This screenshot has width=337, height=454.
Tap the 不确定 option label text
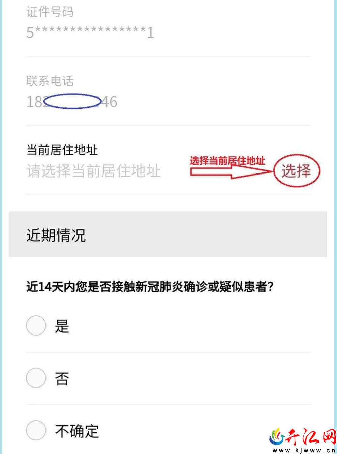77,431
